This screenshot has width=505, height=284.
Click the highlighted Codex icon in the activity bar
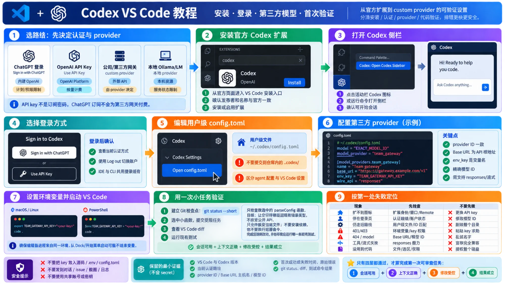342,82
